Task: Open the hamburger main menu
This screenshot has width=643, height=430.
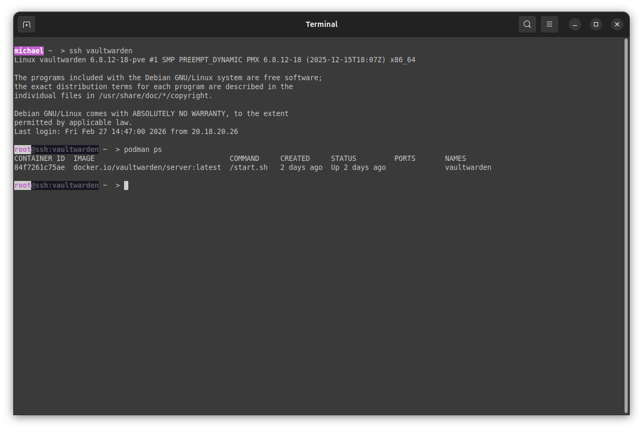Action: point(549,24)
